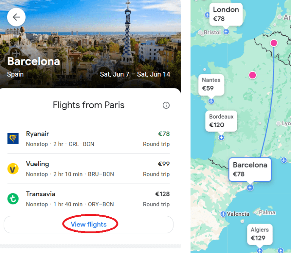
Task: Click the Vueling airline logo
Action: point(13,168)
